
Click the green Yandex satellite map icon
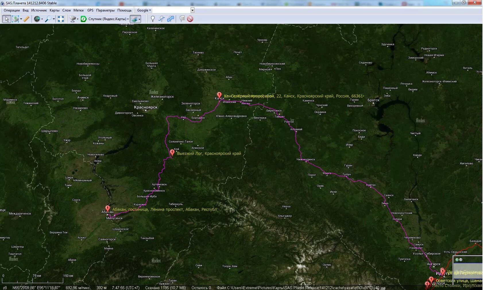pyautogui.click(x=84, y=19)
